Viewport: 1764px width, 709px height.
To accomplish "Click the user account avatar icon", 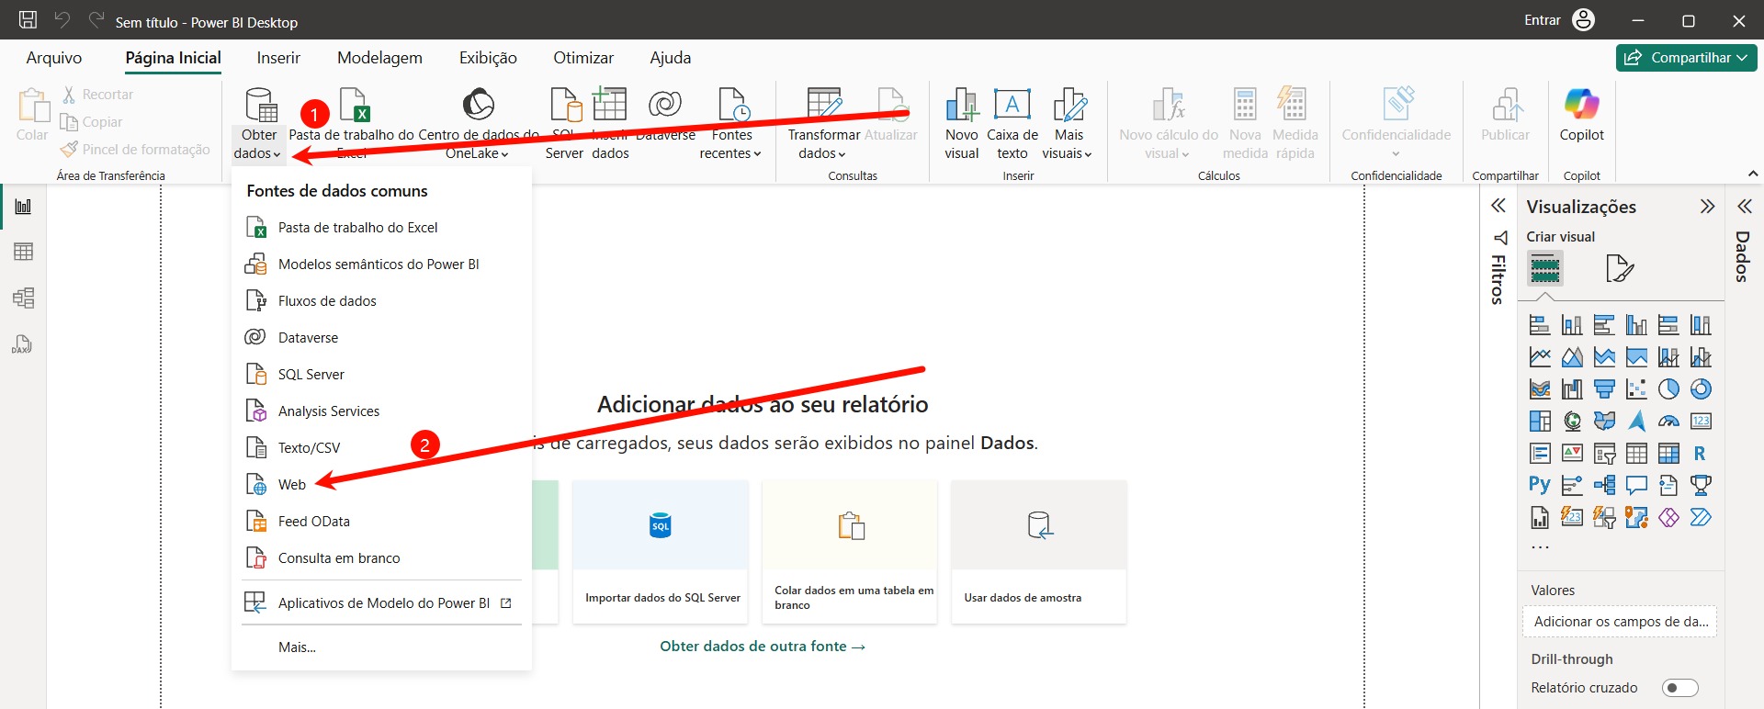I will (x=1583, y=19).
